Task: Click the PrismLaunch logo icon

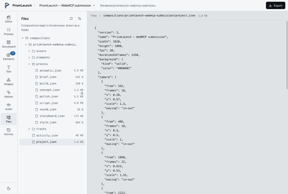Action: (7, 5)
